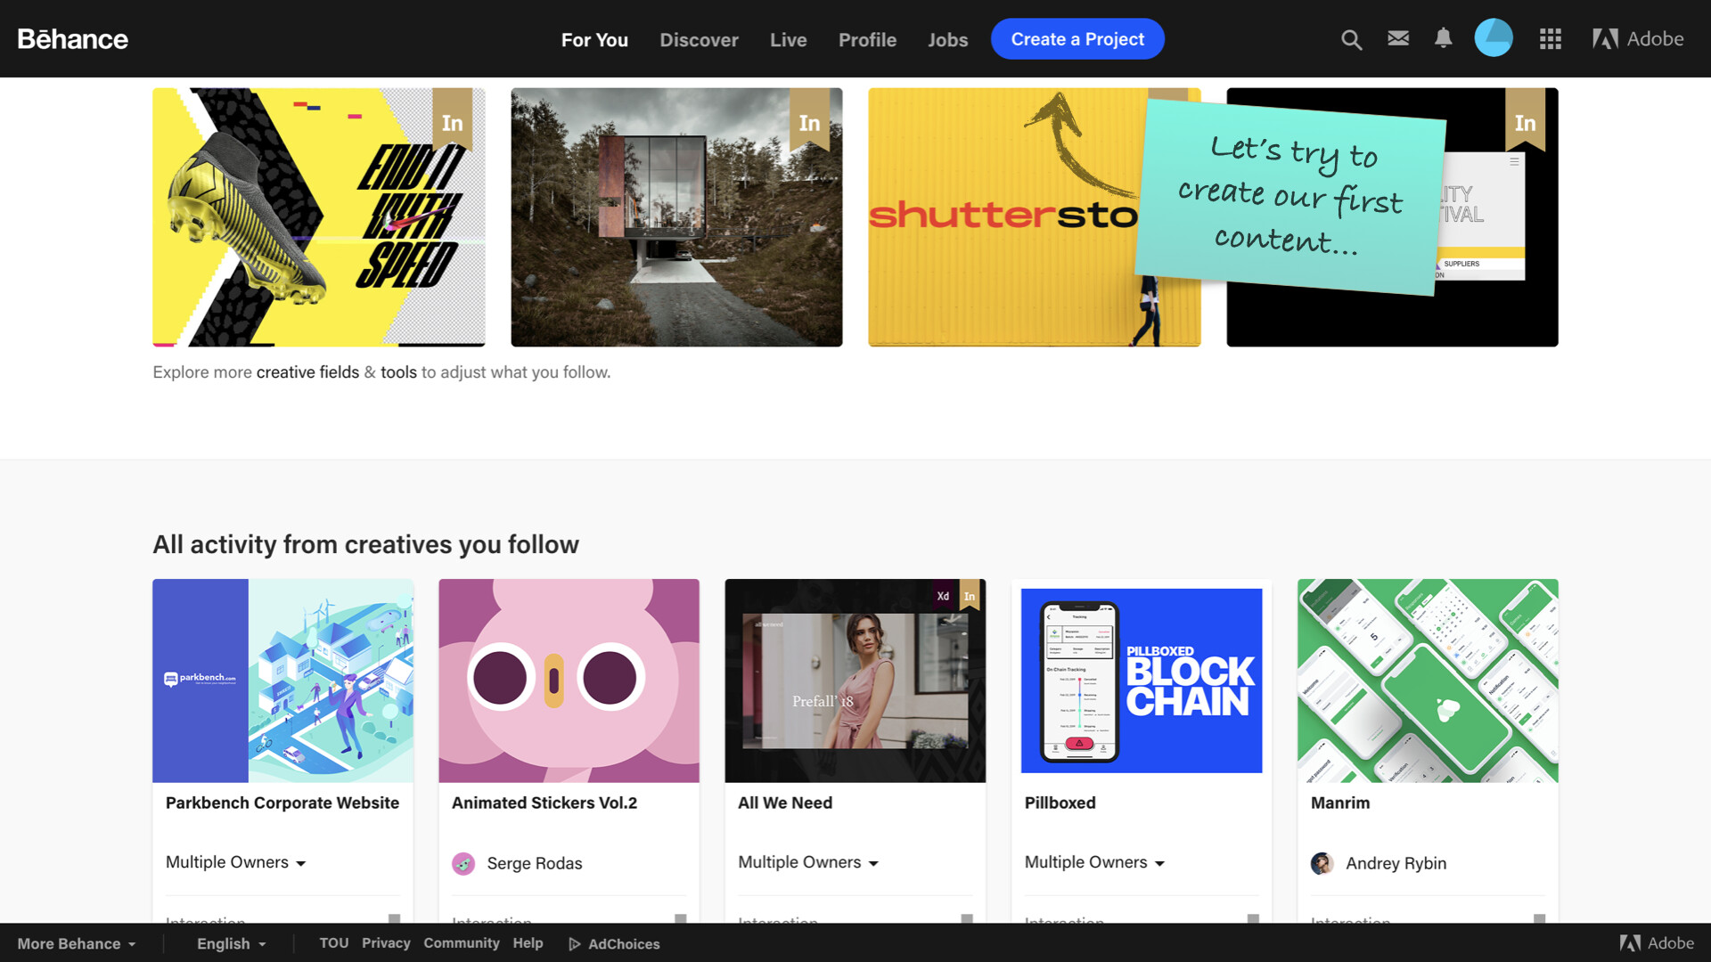The width and height of the screenshot is (1711, 962).
Task: Open the Jobs tab
Action: (947, 40)
